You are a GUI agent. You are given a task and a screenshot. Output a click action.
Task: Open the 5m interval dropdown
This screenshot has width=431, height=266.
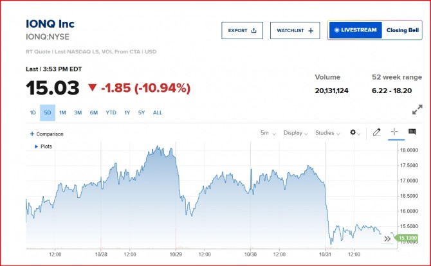(x=268, y=133)
